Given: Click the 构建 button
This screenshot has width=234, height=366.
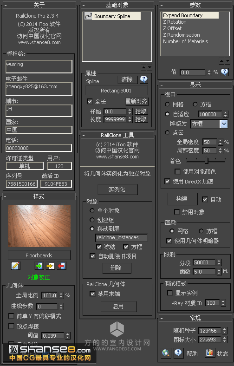Looking at the screenshot, I should click(182, 199).
